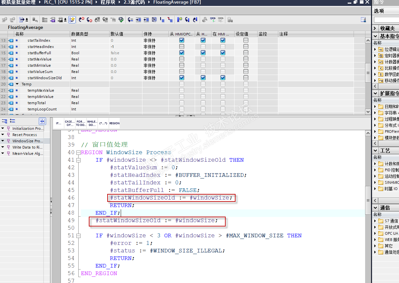Check HMI/OPC access box for statMaxValue
The width and height of the screenshot is (399, 283).
click(x=182, y=59)
